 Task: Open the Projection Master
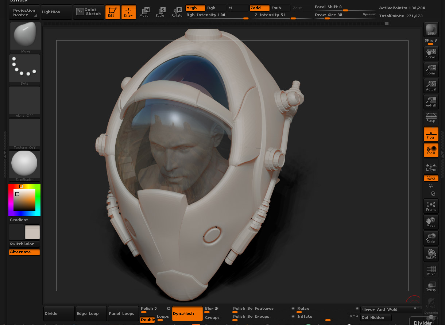click(24, 12)
